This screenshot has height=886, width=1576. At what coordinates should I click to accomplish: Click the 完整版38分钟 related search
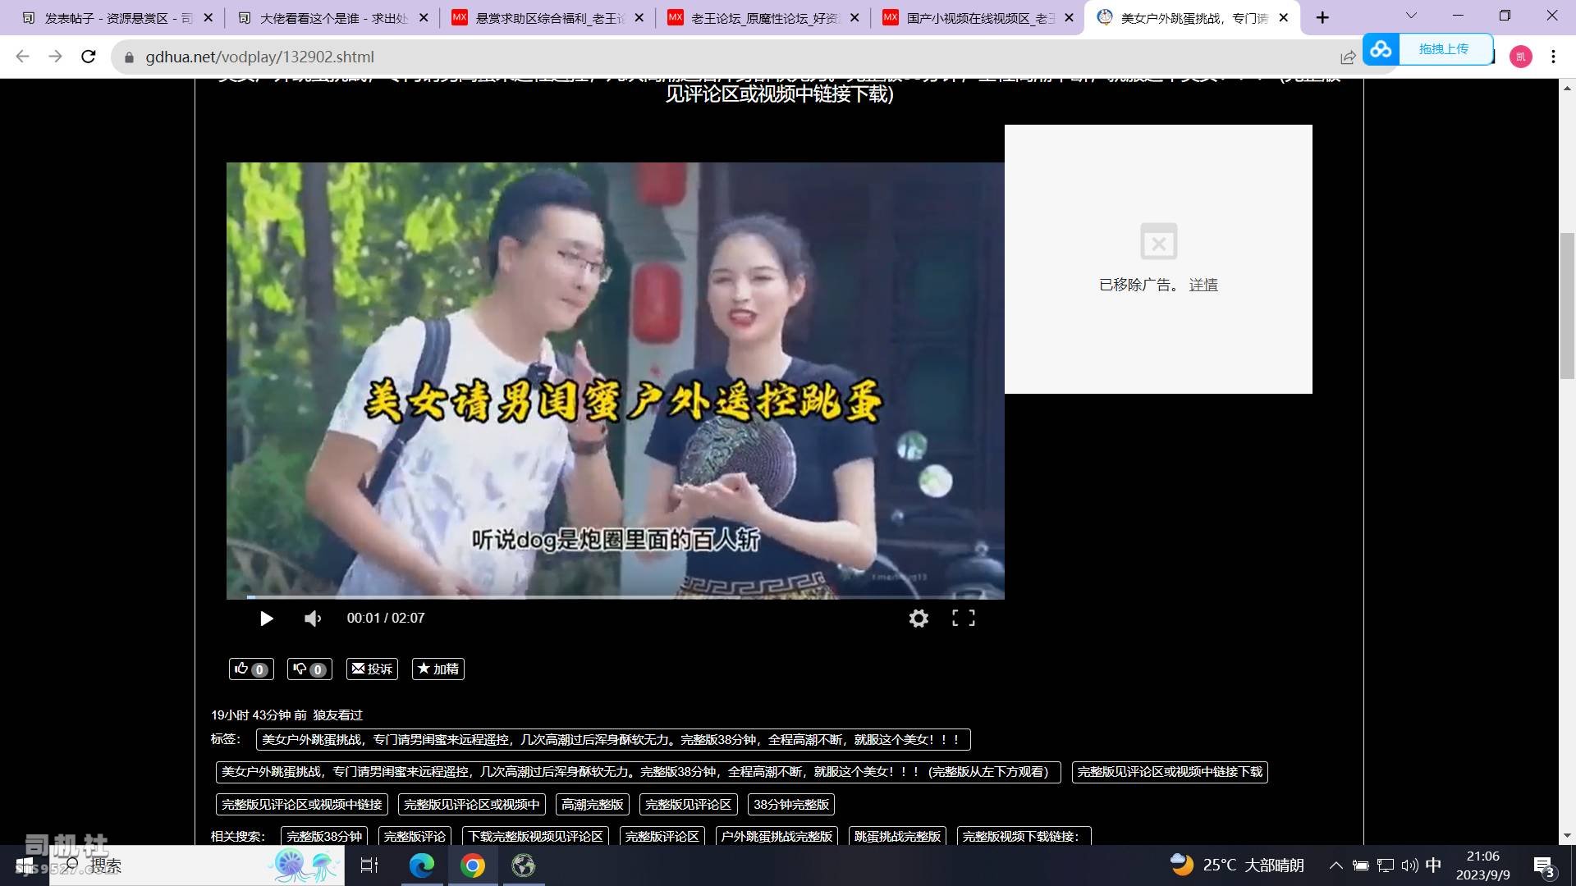pos(324,836)
